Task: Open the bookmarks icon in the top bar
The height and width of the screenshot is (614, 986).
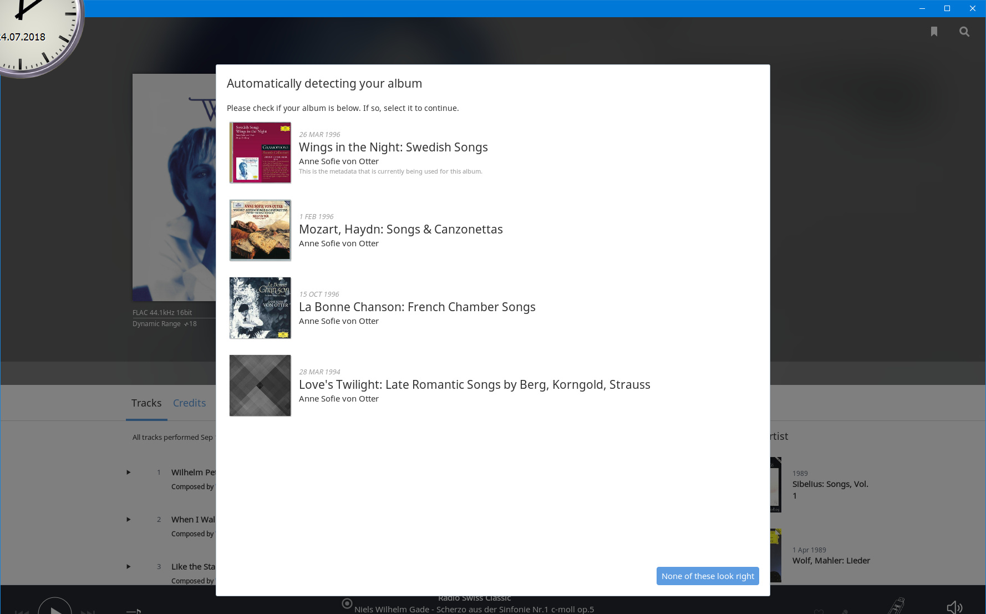Action: tap(934, 32)
